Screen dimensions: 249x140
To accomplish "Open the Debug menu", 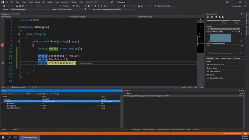I will [x=37, y=2].
